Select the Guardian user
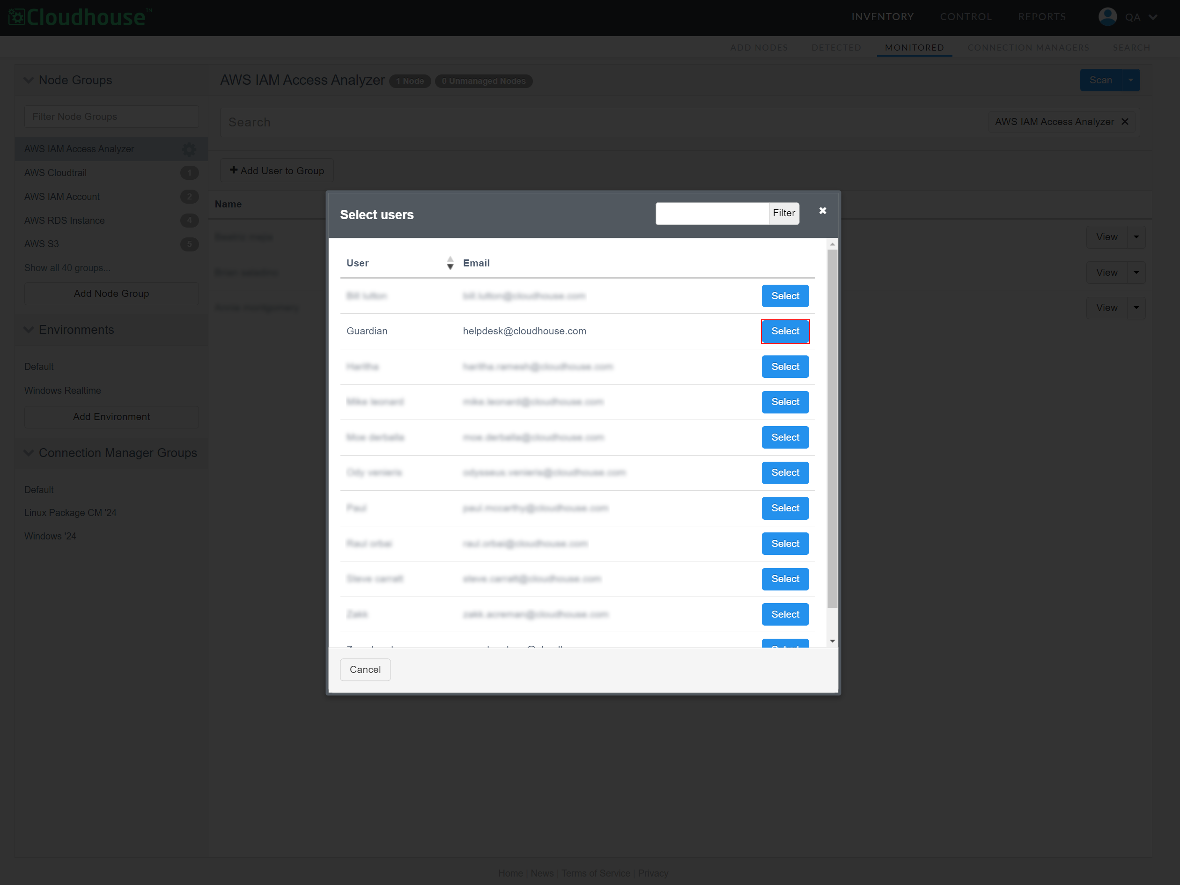 click(785, 331)
